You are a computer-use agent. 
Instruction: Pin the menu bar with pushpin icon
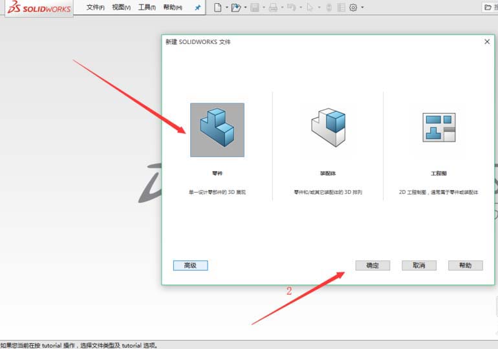197,8
